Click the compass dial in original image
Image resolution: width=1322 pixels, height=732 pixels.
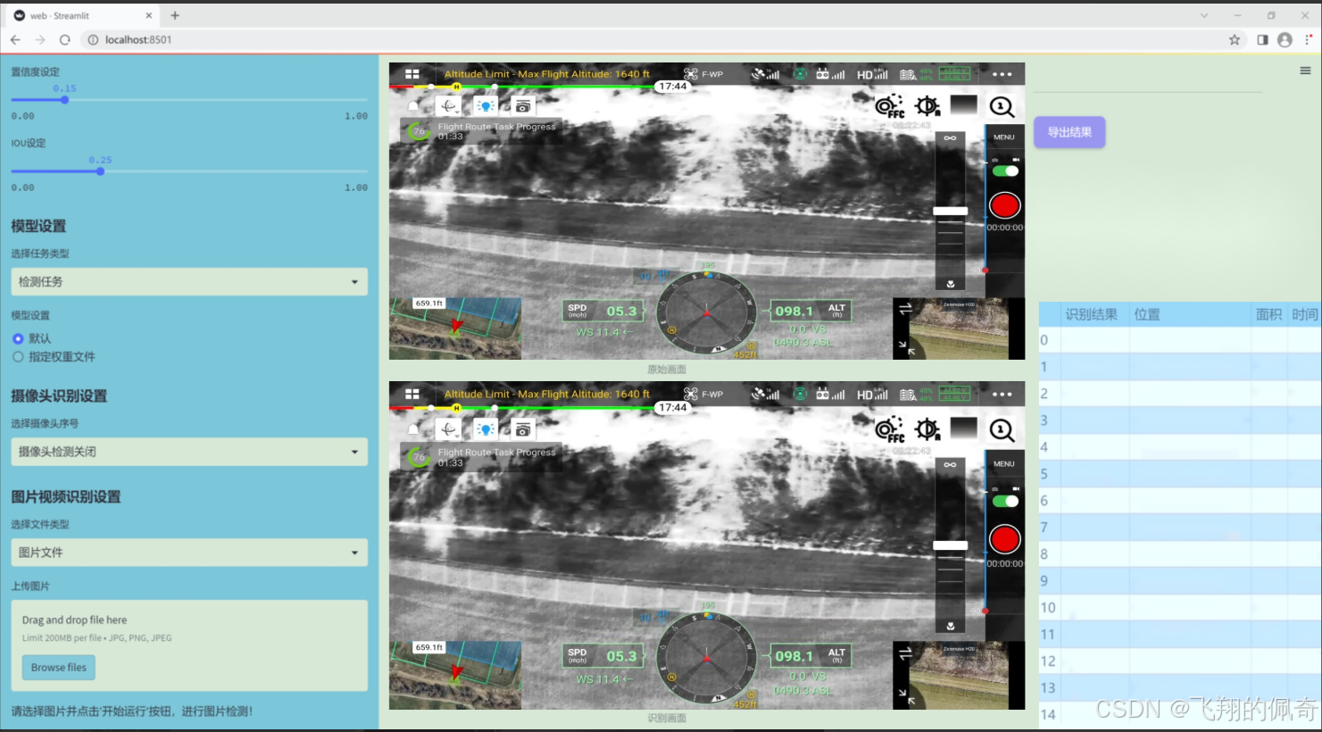707,312
